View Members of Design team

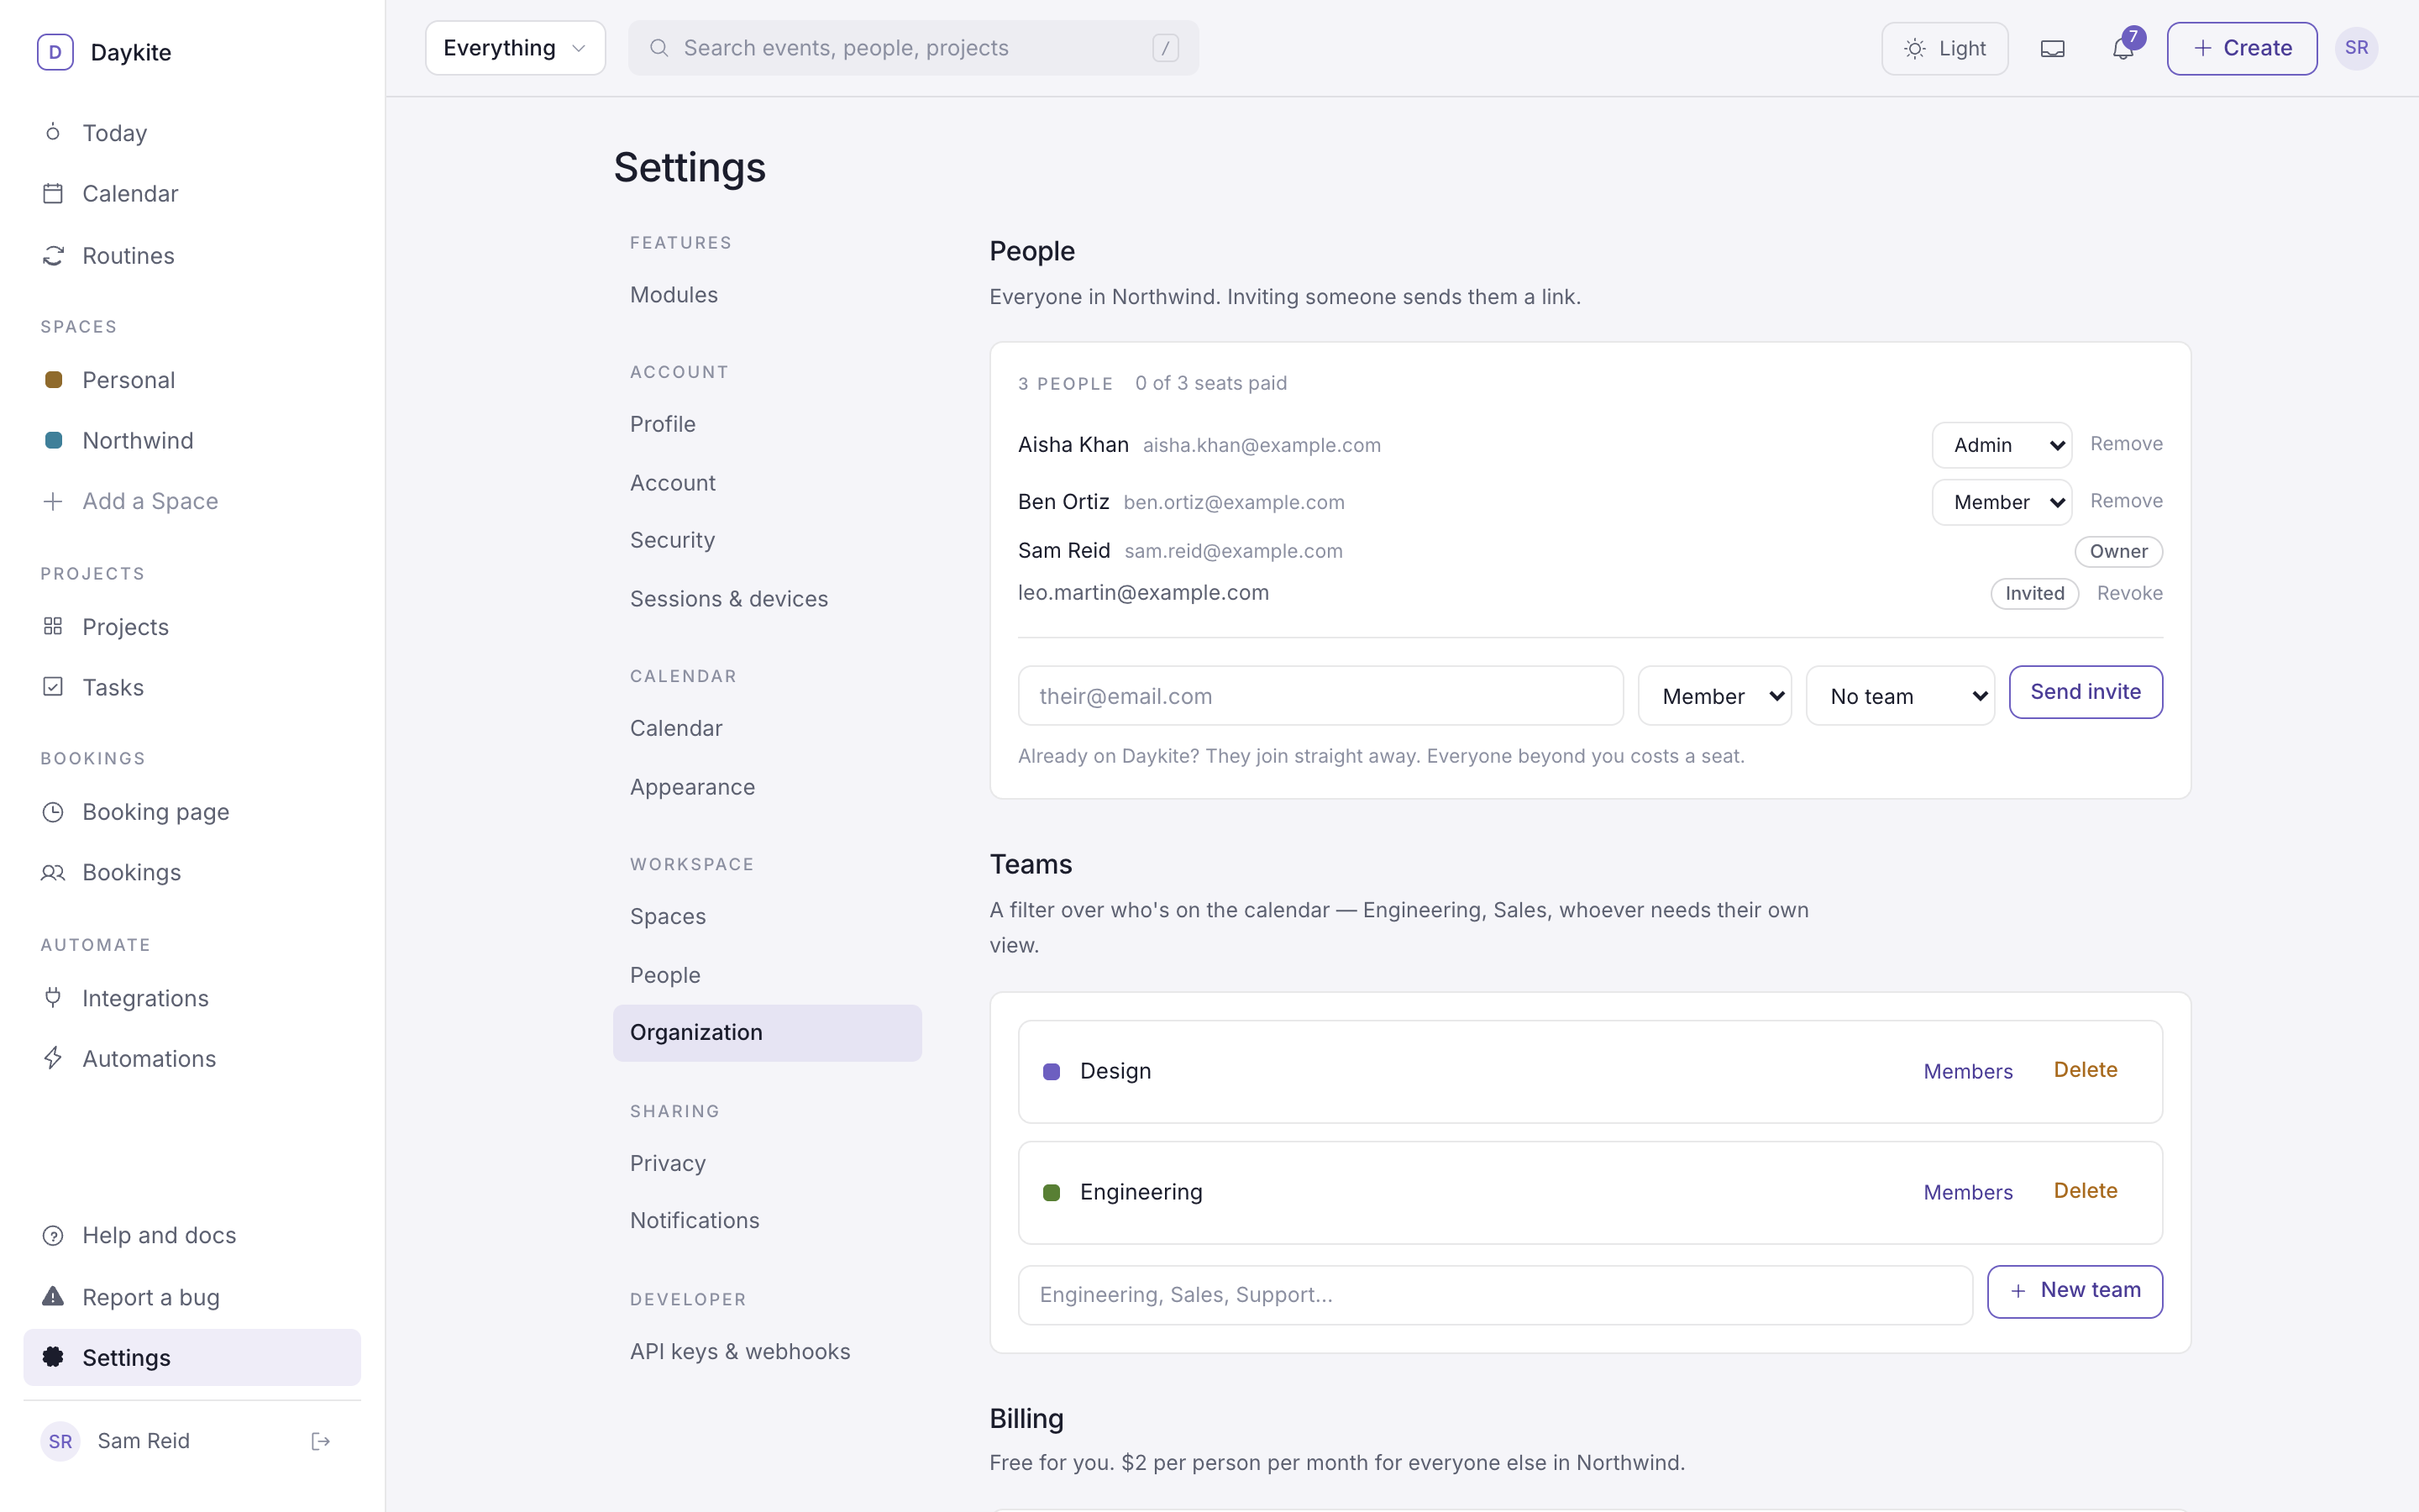tap(1967, 1071)
